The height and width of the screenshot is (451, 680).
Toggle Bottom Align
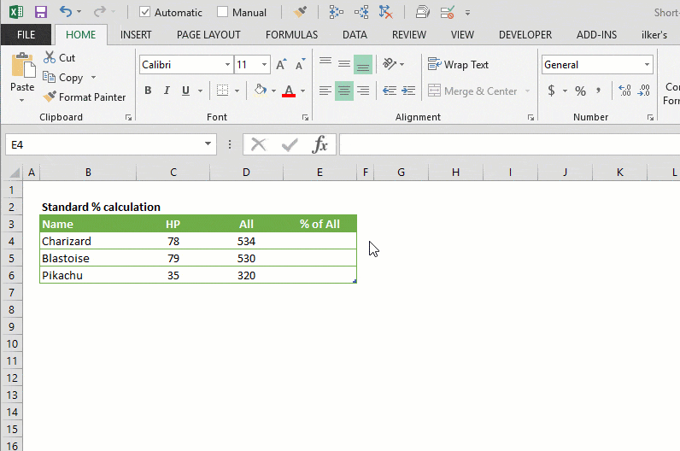click(x=363, y=64)
